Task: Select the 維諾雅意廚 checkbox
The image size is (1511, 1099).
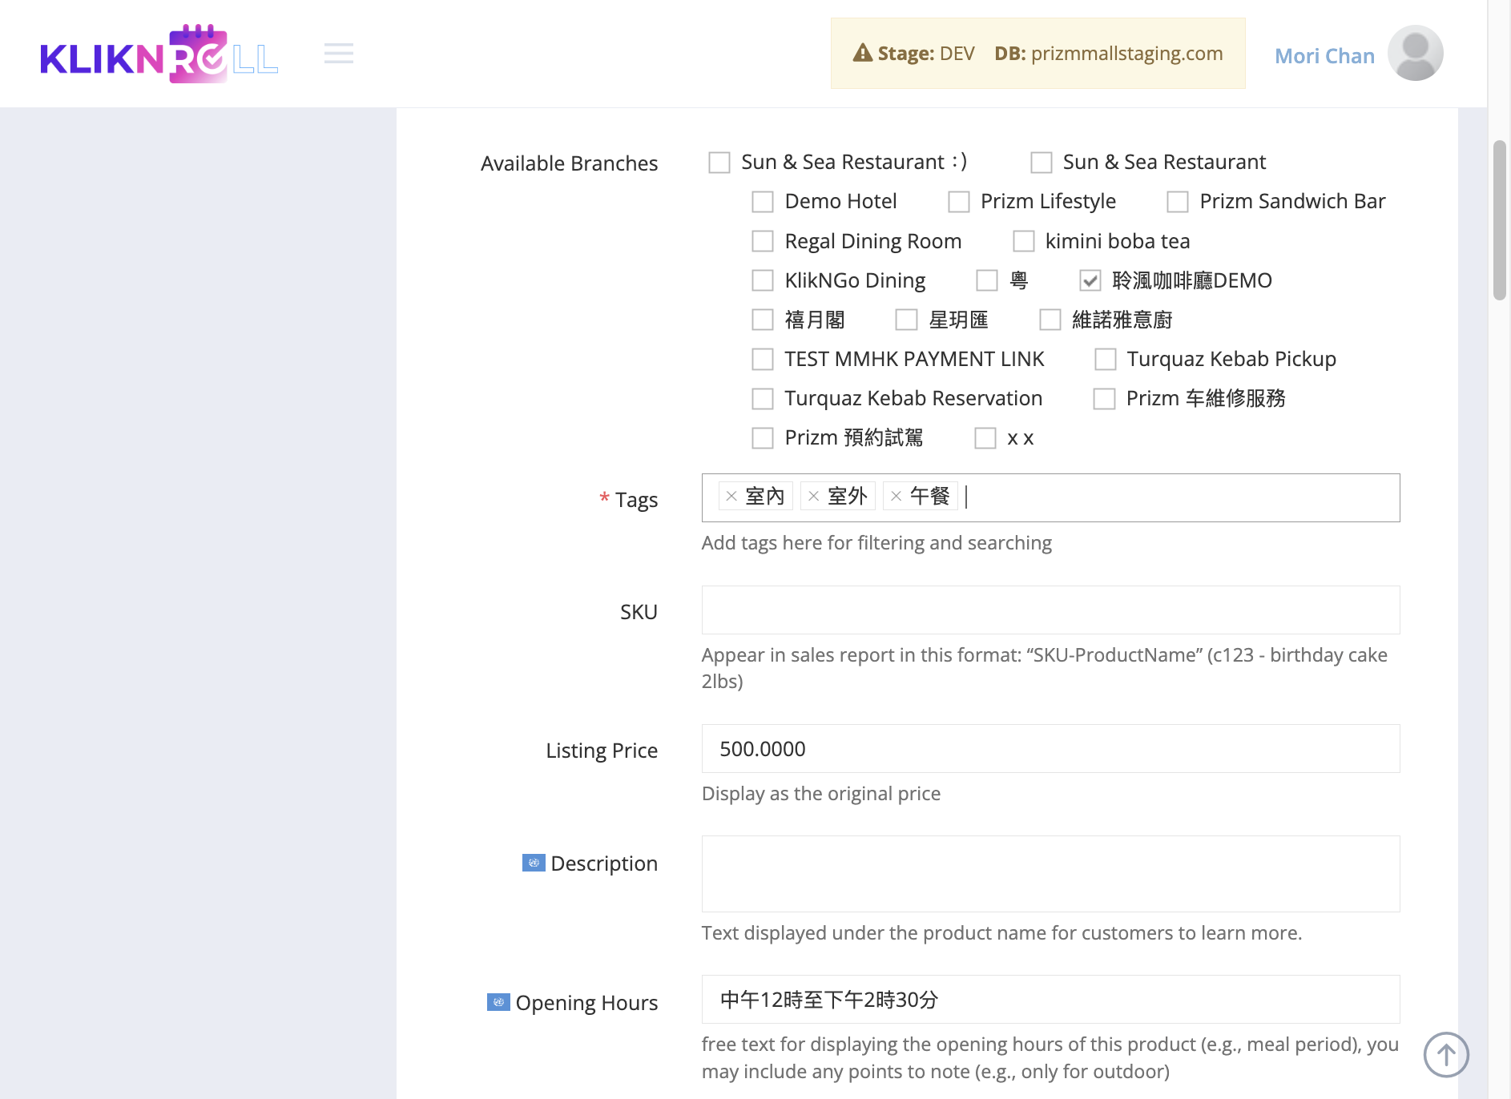Action: [x=1050, y=320]
